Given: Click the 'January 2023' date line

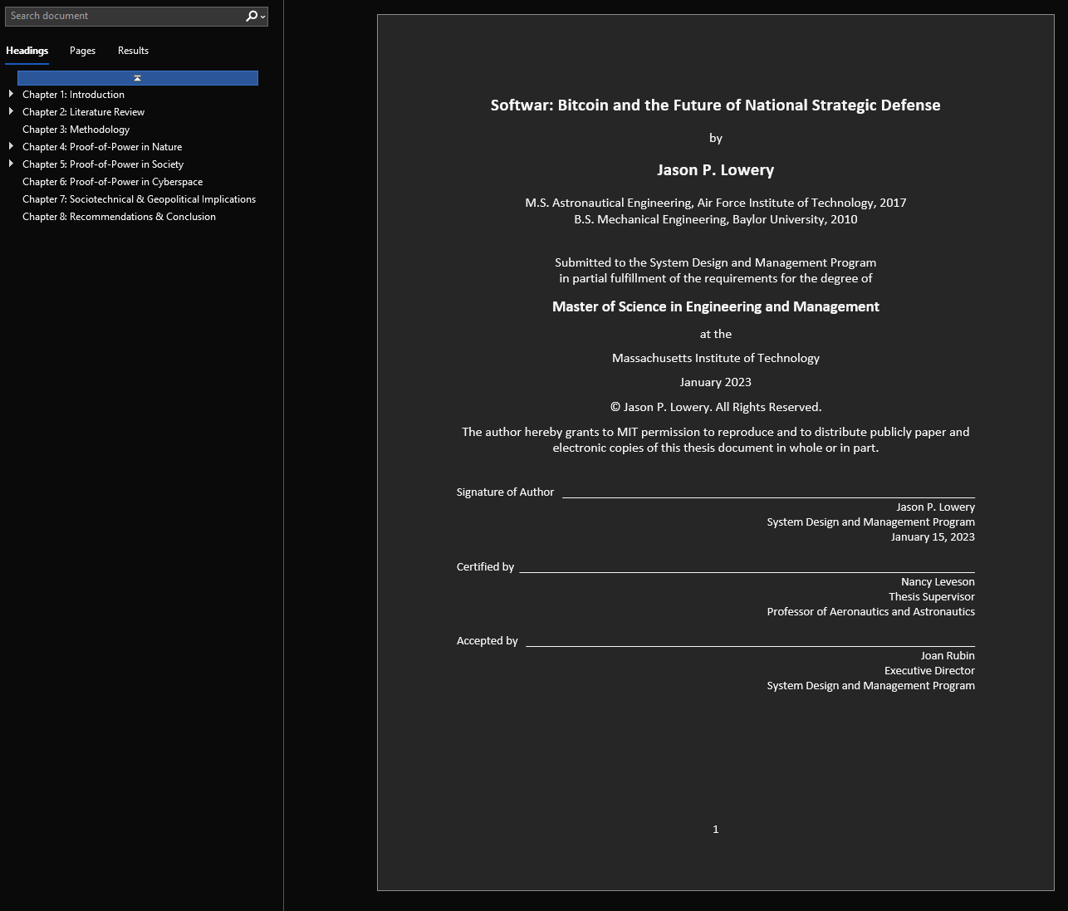Looking at the screenshot, I should (x=715, y=382).
